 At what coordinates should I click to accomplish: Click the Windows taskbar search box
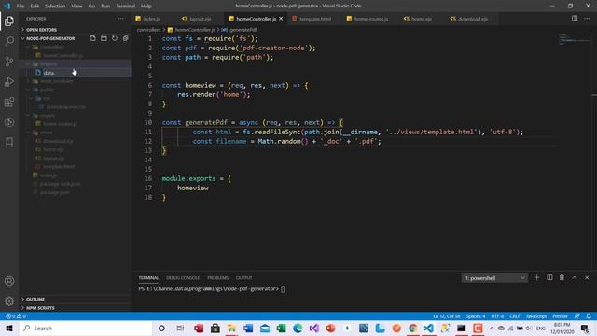coord(85,328)
